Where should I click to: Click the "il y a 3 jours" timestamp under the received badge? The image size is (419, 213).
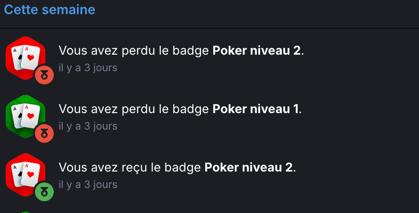click(88, 185)
